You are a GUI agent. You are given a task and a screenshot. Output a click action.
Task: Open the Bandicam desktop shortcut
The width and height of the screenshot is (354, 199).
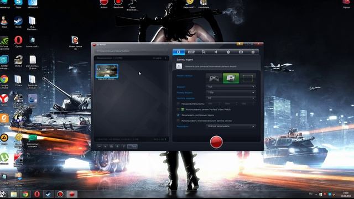tap(118, 4)
